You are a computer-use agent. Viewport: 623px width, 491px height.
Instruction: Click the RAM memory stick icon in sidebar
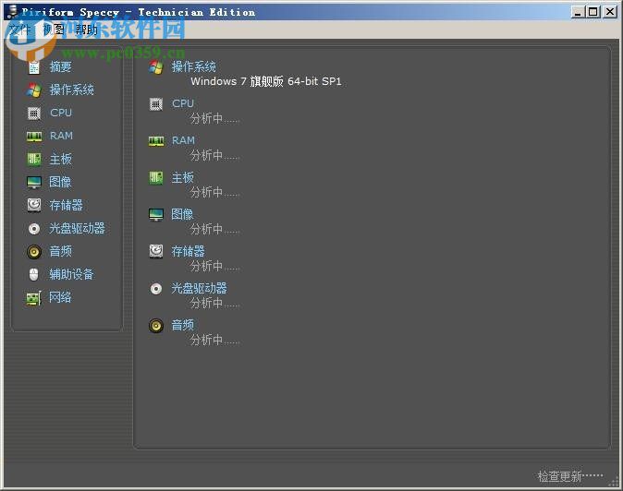34,137
